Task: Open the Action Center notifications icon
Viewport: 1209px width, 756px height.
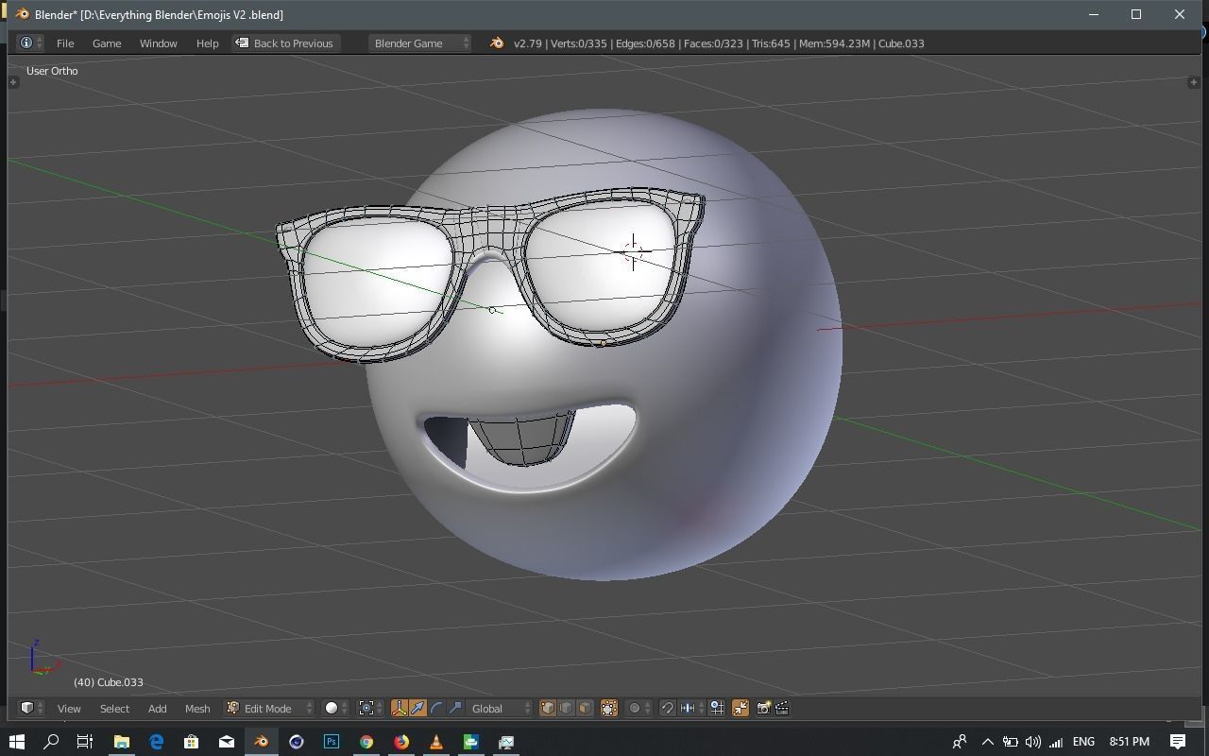Action: (x=1178, y=742)
